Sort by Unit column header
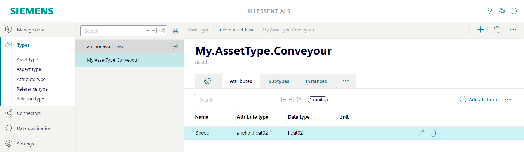 coord(344,117)
